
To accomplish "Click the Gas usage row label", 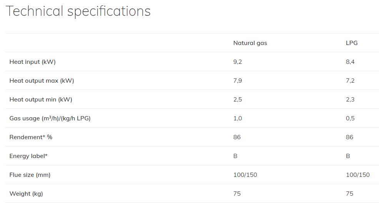I will (x=50, y=118).
